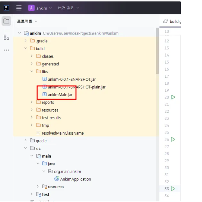Expand the reports folder
Screen dimensions: 202x202
(x=32, y=102)
